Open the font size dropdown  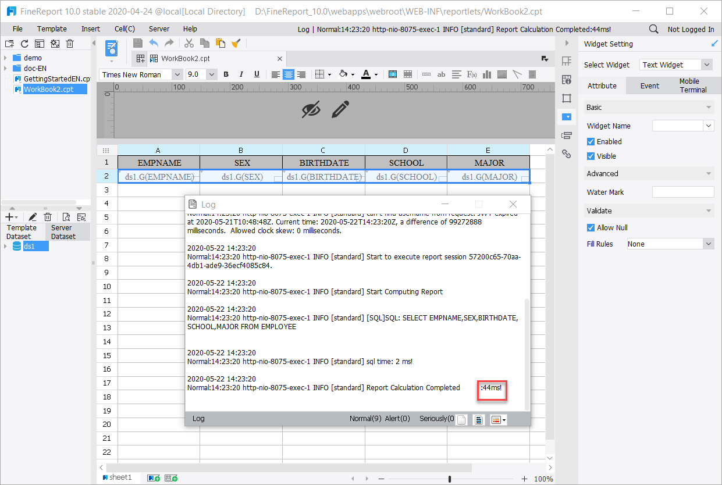pyautogui.click(x=212, y=74)
